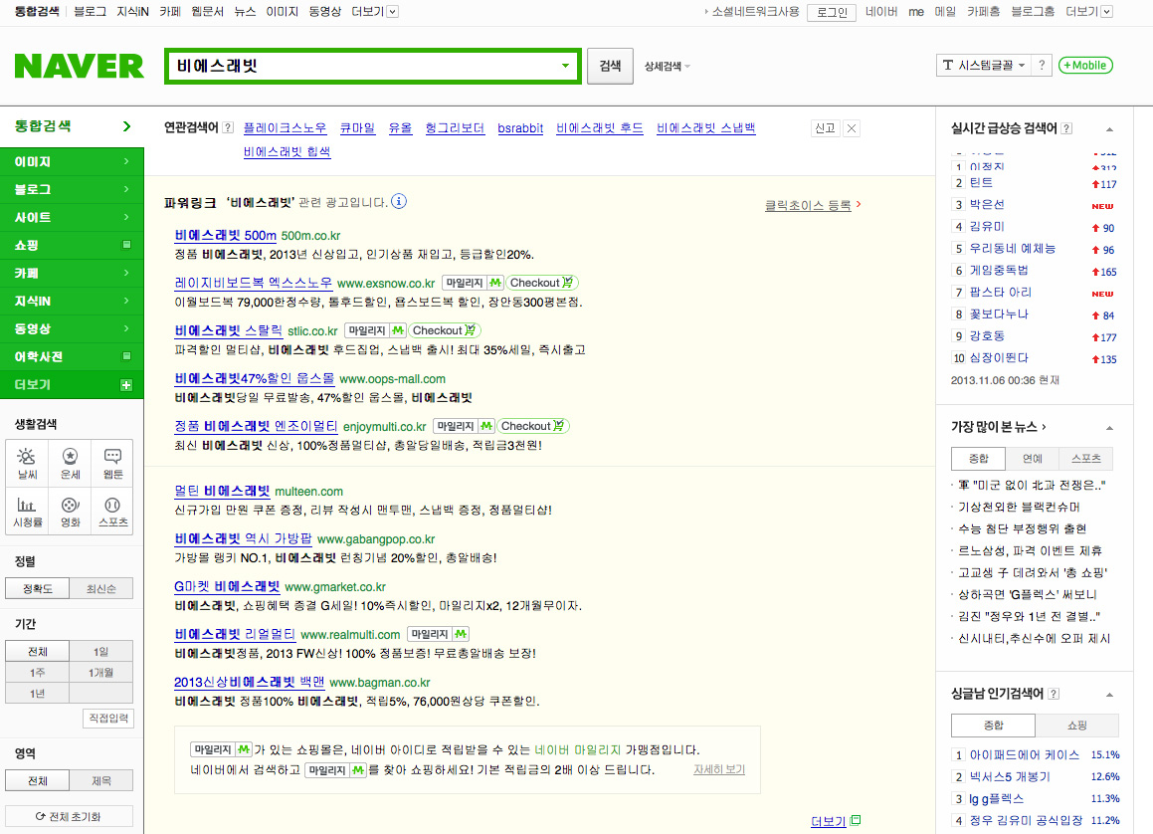
Task: Open 소셜네트워크사용 expander in top bar
Action: 751,12
